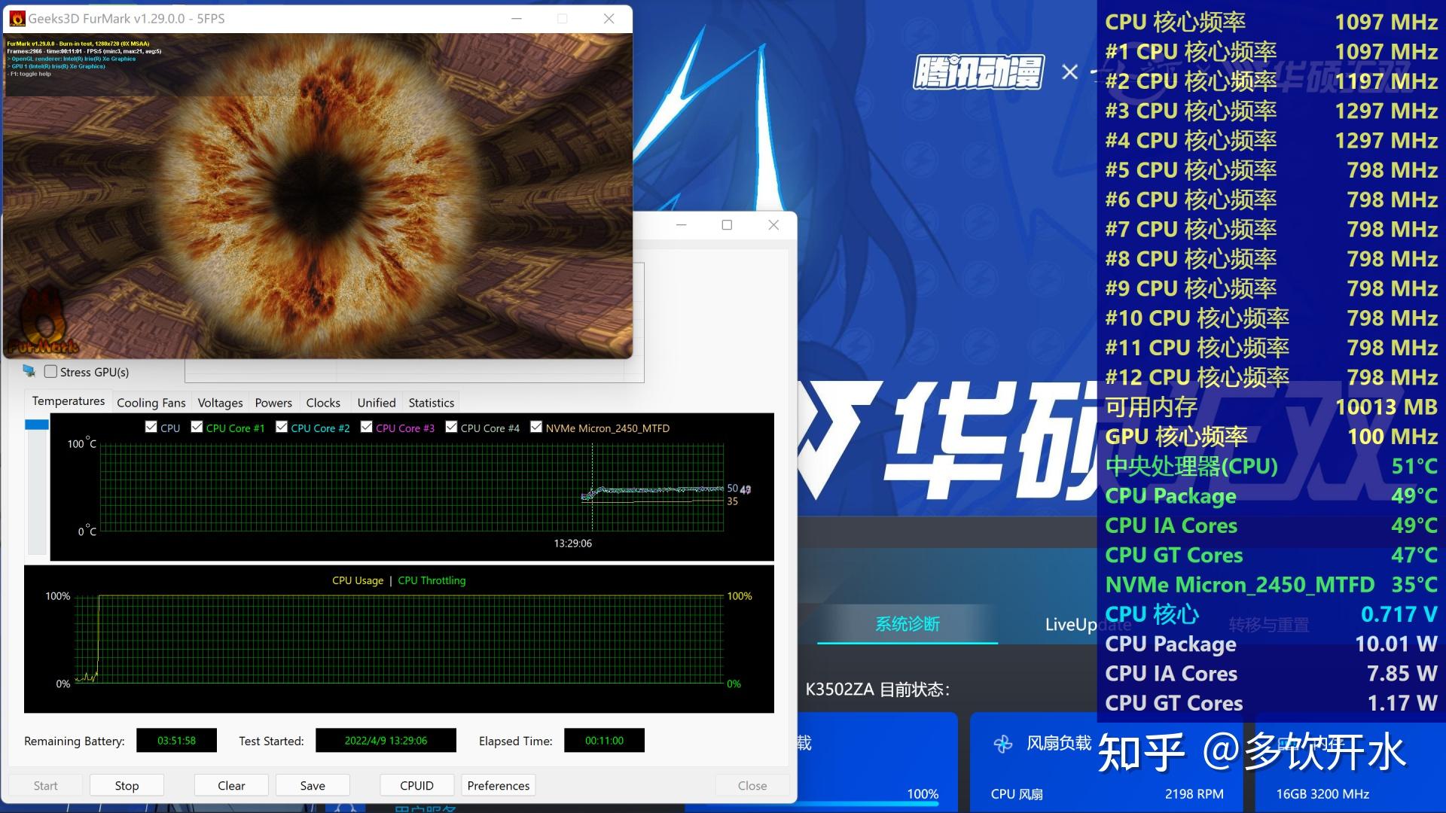Click the Save button in FurMark

click(x=312, y=785)
